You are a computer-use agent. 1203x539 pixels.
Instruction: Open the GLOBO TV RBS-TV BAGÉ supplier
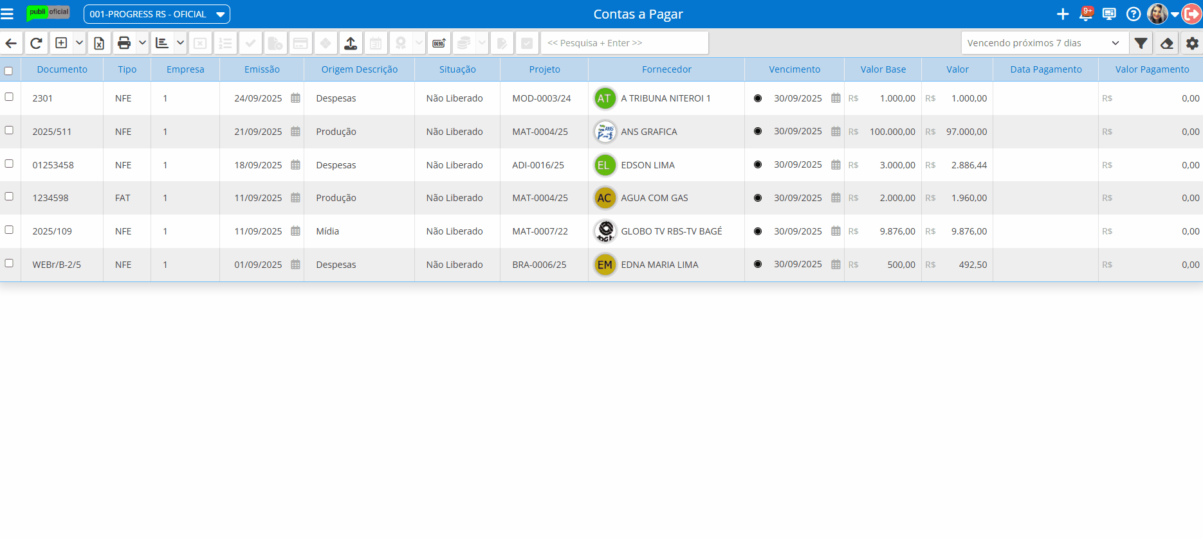tap(671, 231)
